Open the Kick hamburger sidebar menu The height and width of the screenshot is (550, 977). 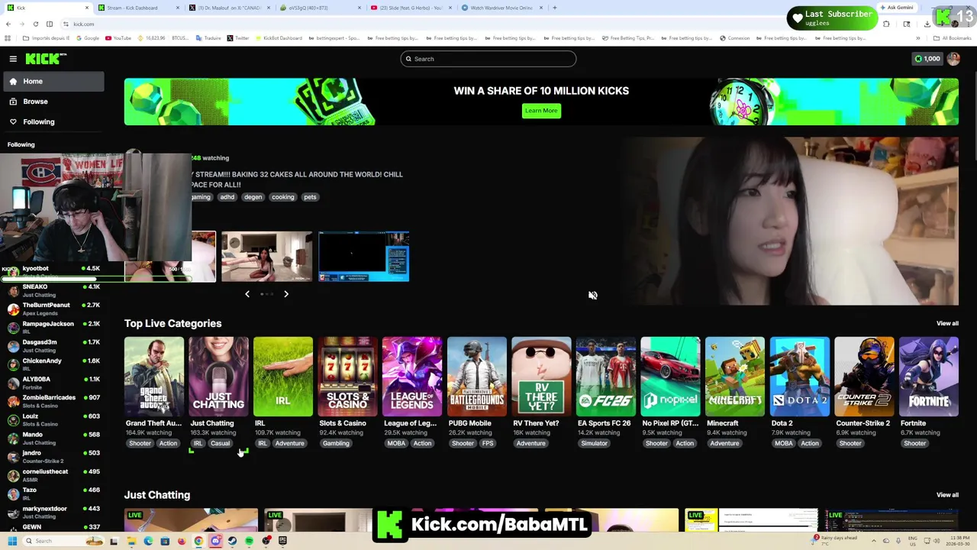(x=13, y=59)
